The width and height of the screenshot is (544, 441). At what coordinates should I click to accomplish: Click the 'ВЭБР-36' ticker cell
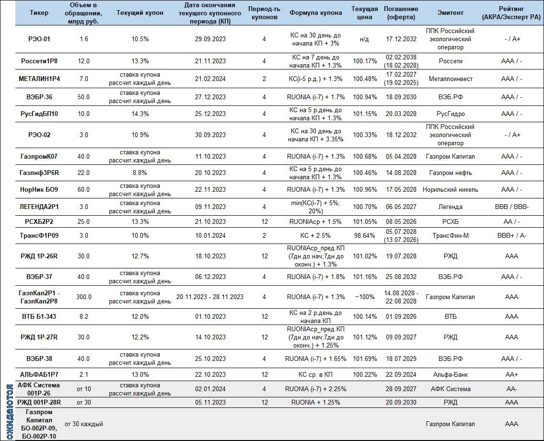(x=39, y=97)
